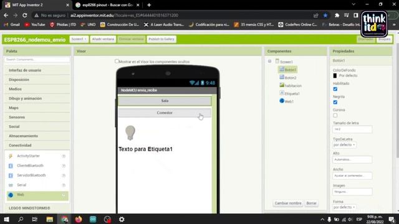Viewport: 399px width, 224px height.
Task: Click the browser reload icon
Action: point(25,15)
